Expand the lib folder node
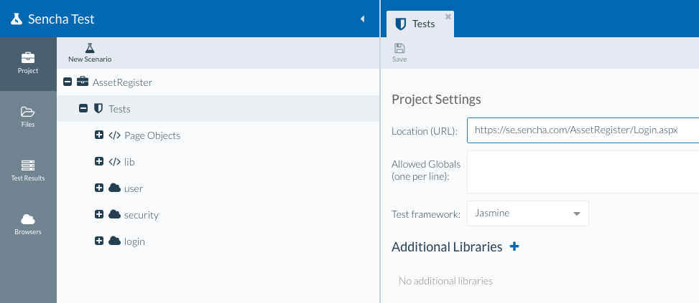Image resolution: width=699 pixels, height=303 pixels. click(x=99, y=162)
